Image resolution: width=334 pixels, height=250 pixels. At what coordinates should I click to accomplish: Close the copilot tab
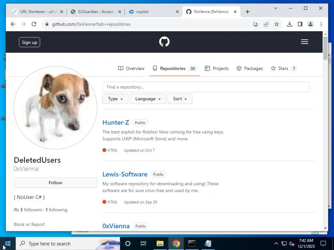coord(177,12)
